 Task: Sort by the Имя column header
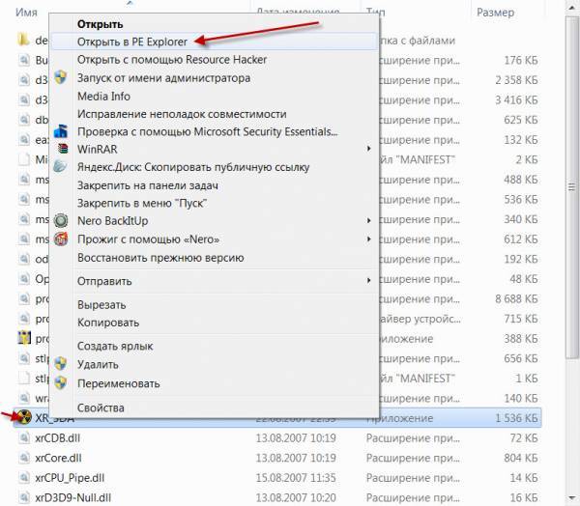pos(26,13)
